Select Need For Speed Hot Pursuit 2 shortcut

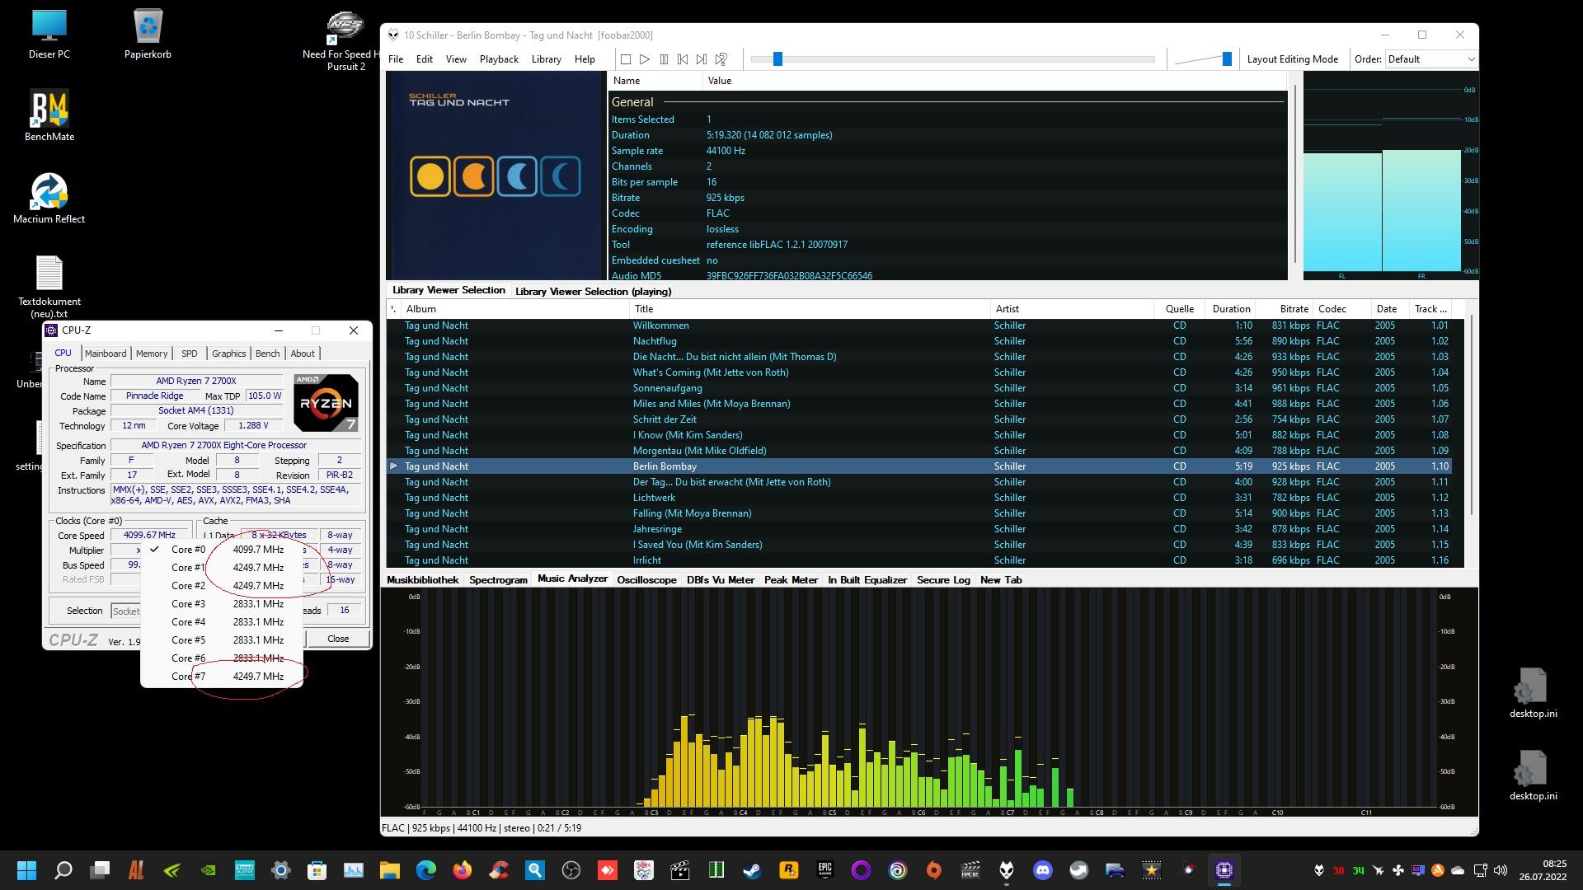pos(345,41)
